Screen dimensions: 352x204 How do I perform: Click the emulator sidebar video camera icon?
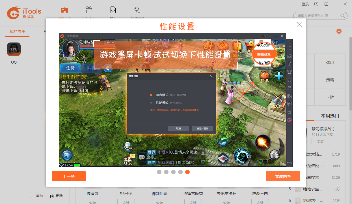[x=289, y=96]
